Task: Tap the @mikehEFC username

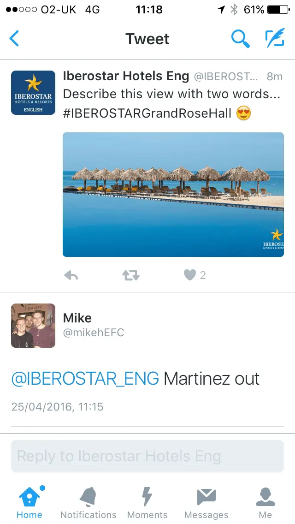Action: 94,333
